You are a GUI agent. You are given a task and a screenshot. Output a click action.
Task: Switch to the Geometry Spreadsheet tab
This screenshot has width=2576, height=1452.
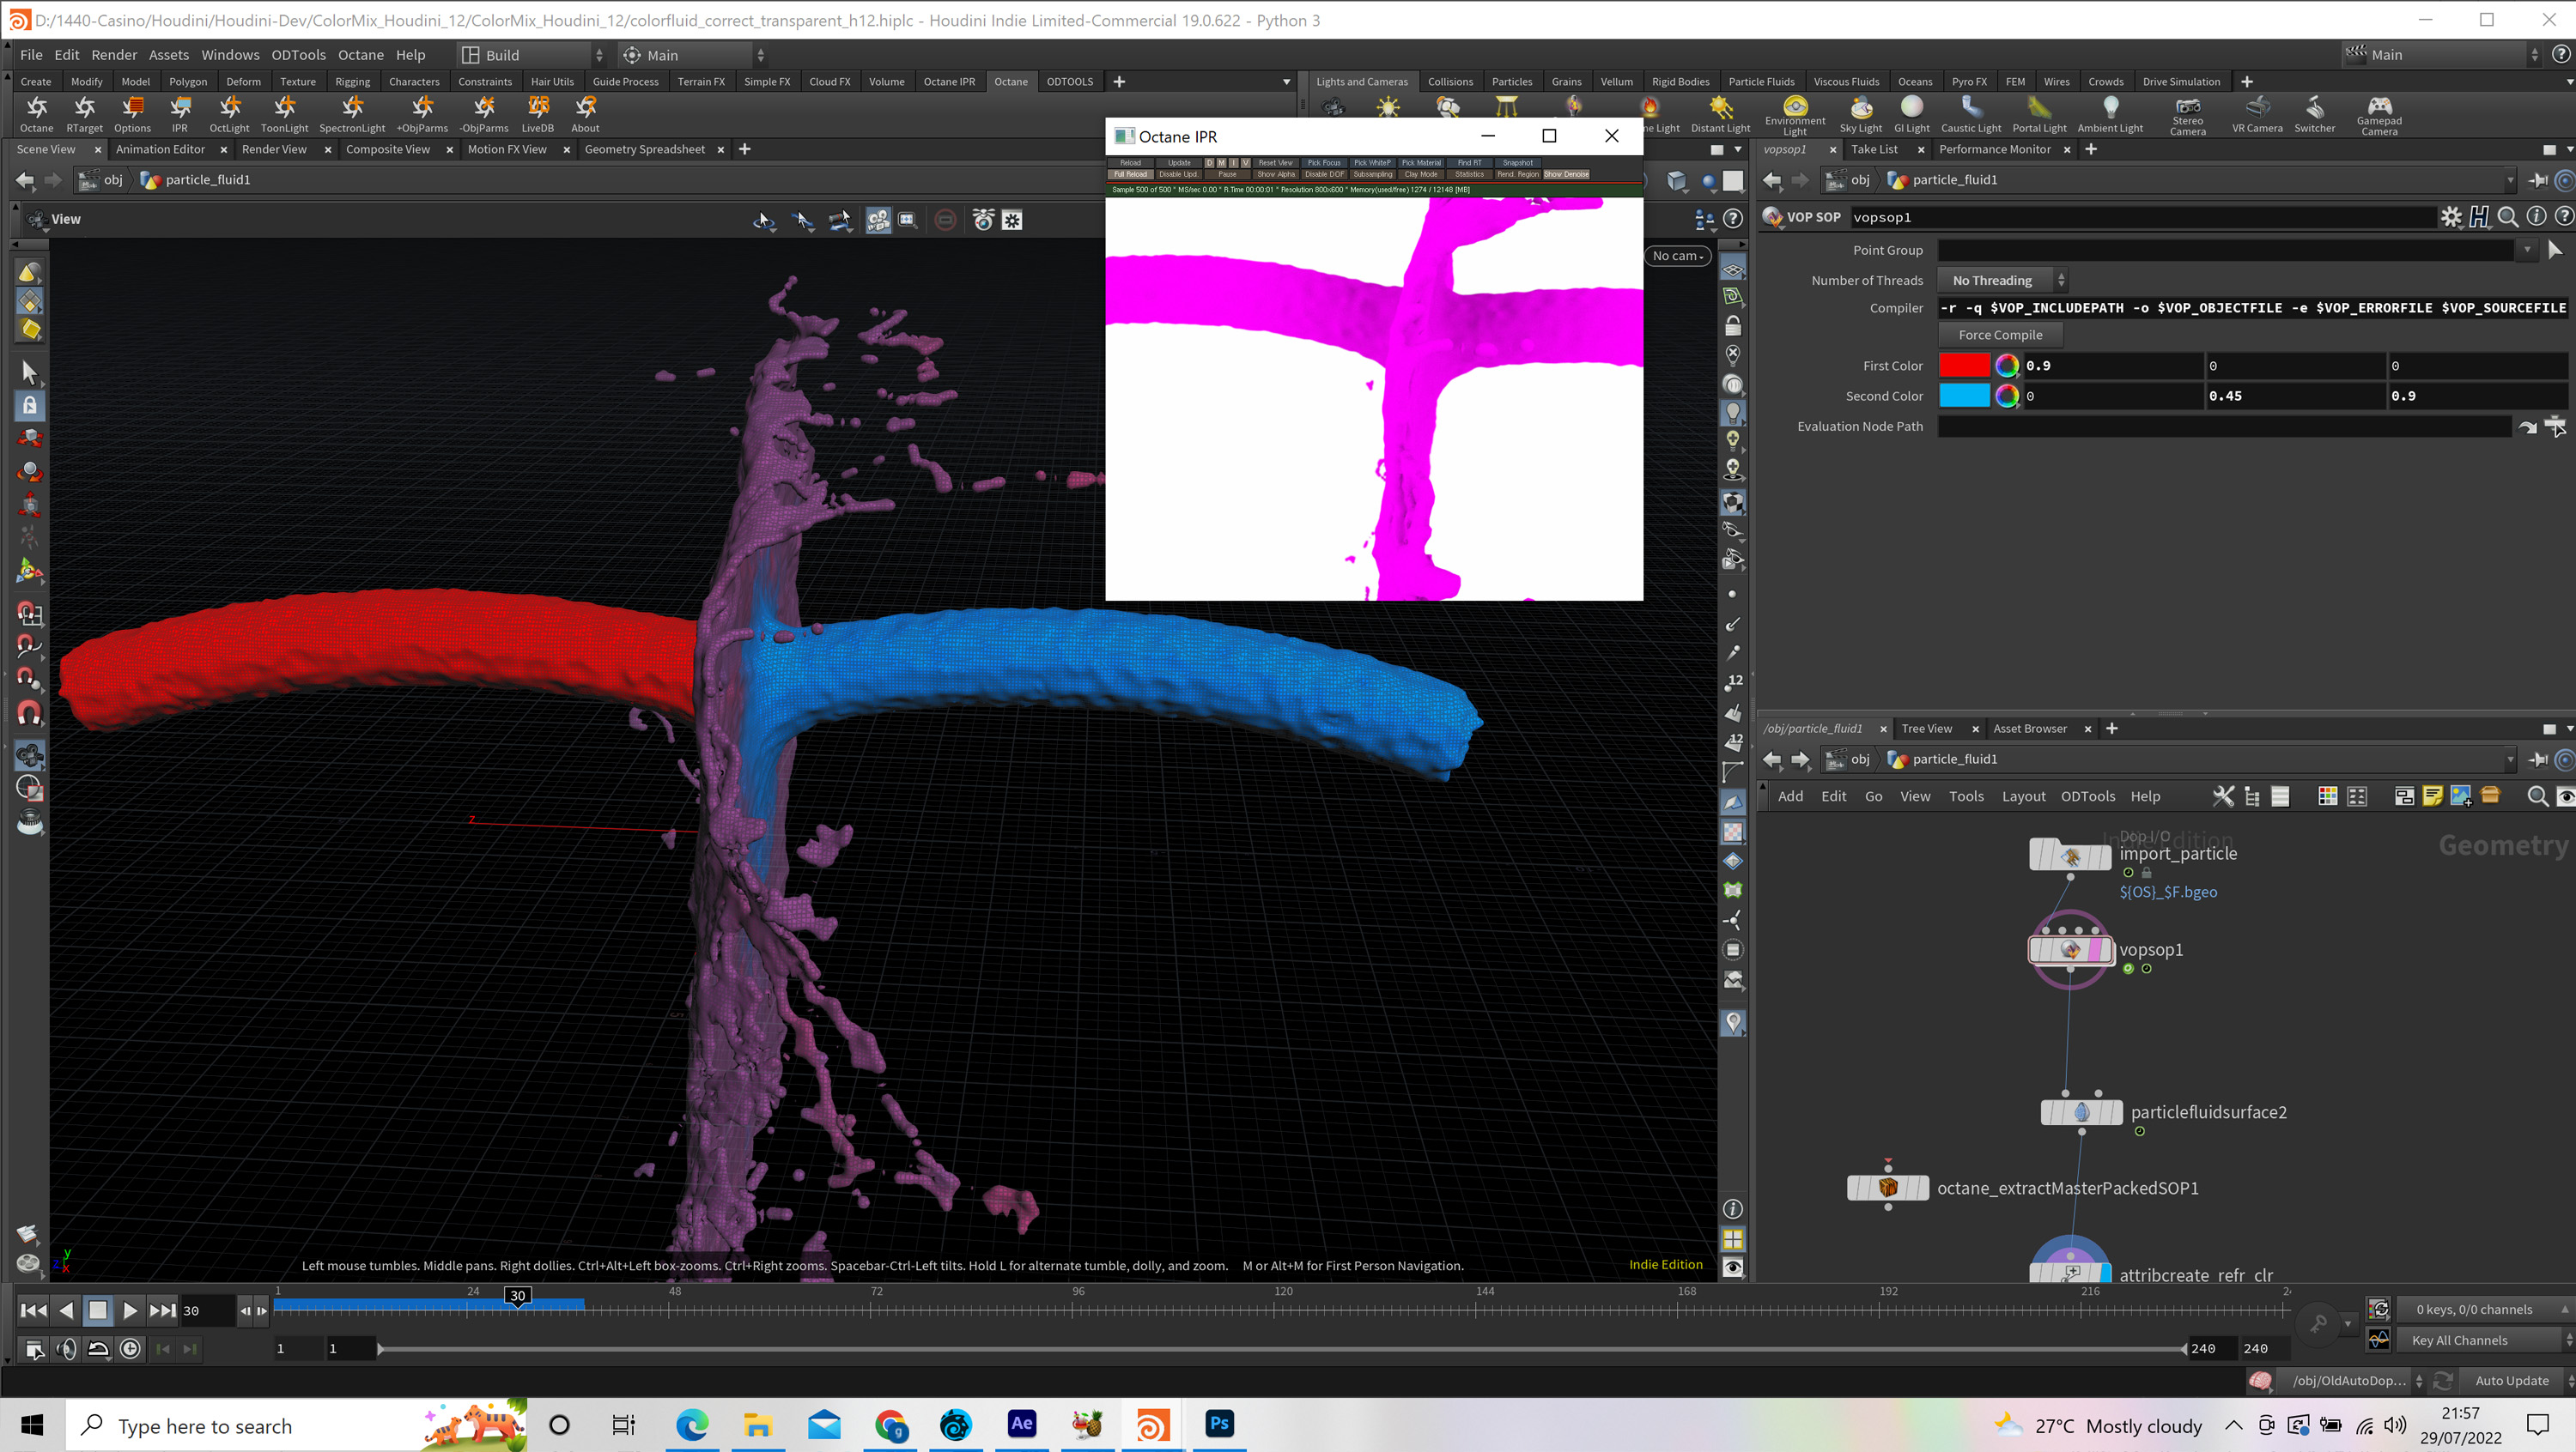tap(644, 149)
